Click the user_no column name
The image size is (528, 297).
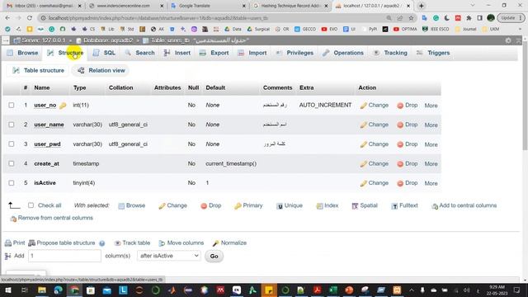pyautogui.click(x=45, y=105)
